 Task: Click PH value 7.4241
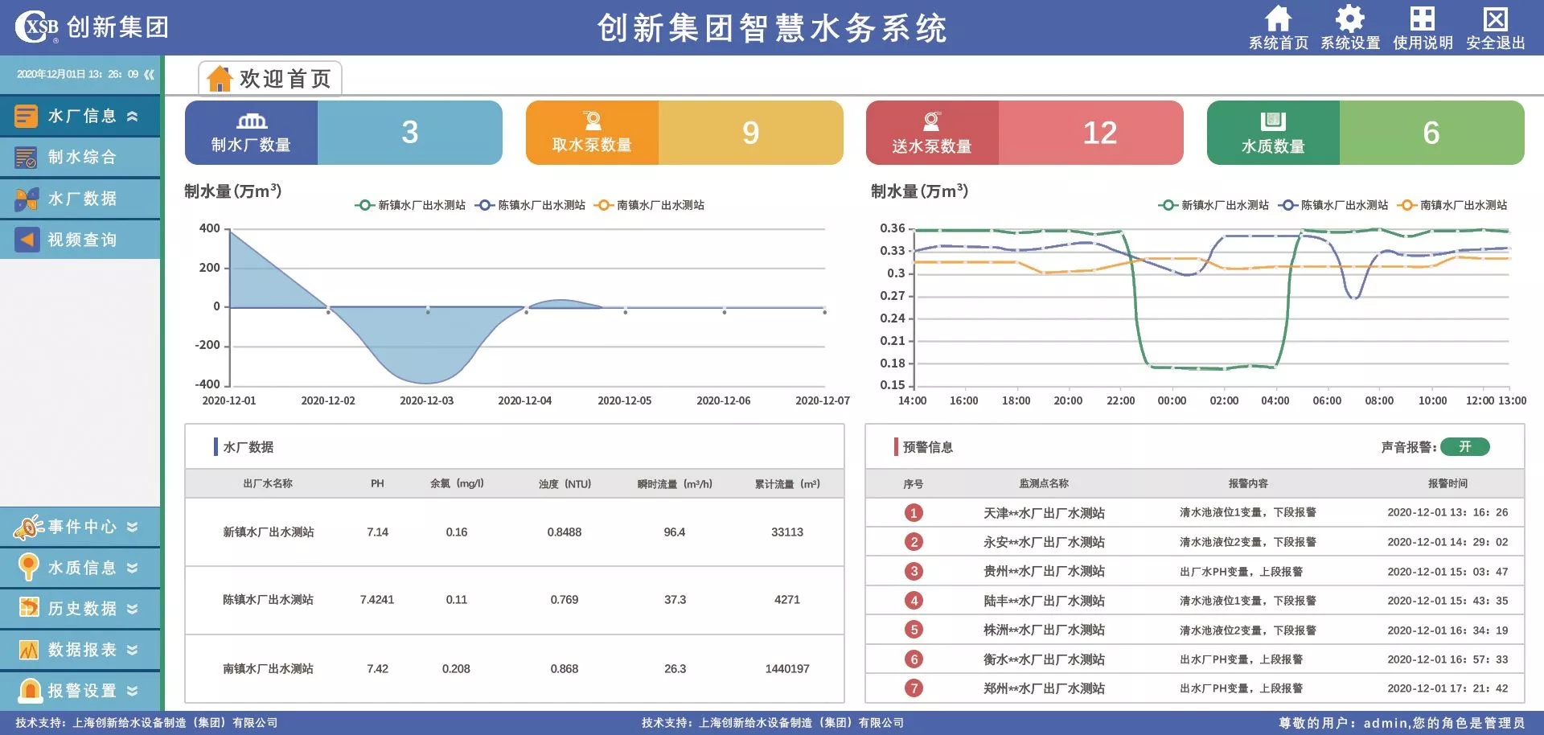[377, 600]
